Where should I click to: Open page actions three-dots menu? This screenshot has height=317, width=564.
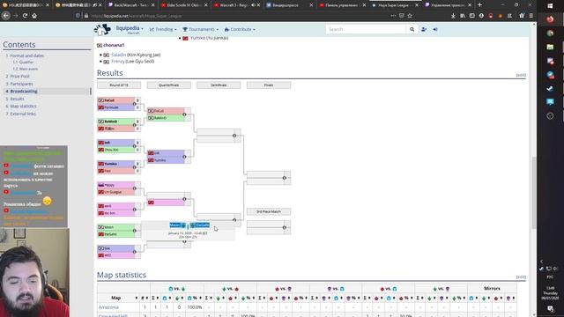[393, 16]
